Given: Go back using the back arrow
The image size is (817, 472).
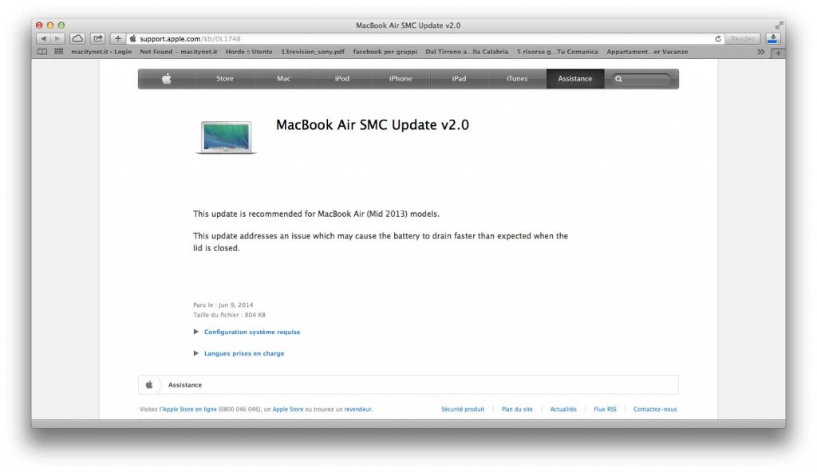Looking at the screenshot, I should pos(45,37).
